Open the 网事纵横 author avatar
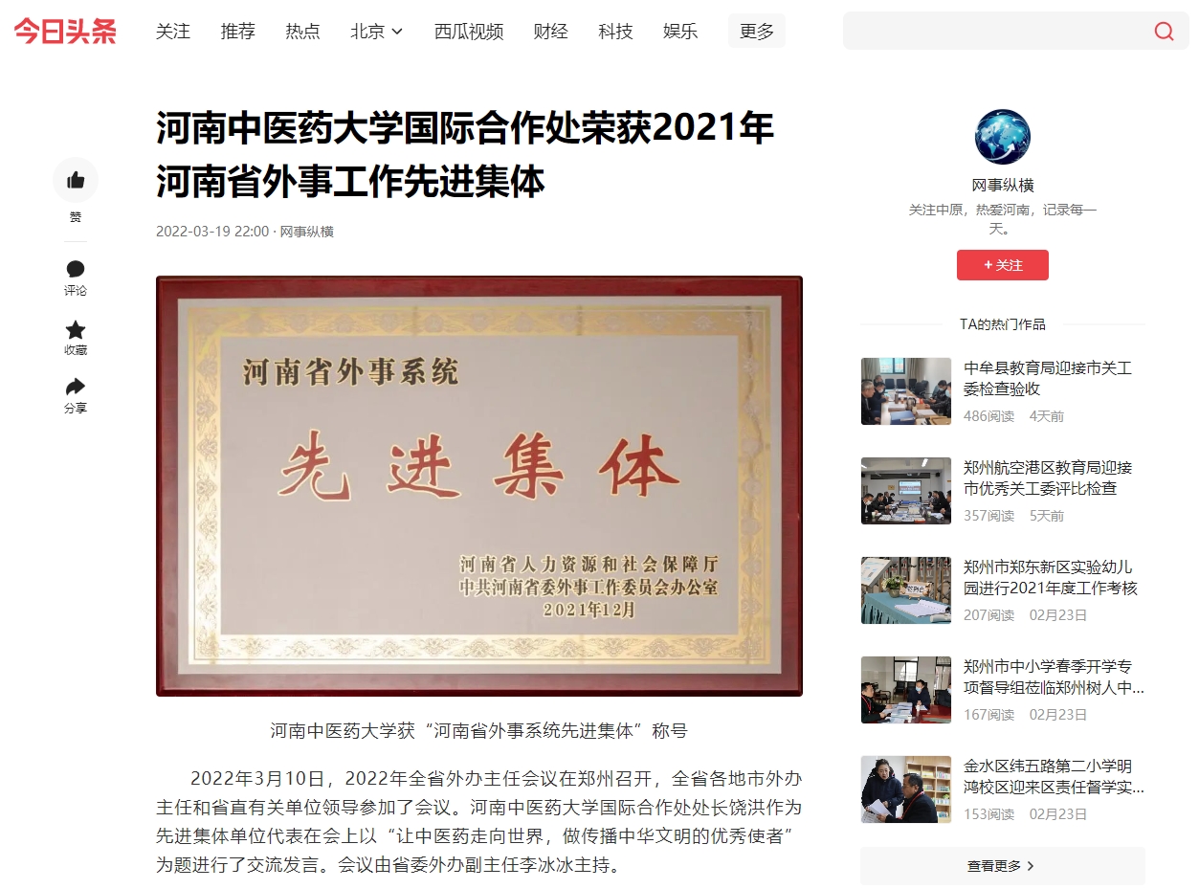 [x=1002, y=137]
